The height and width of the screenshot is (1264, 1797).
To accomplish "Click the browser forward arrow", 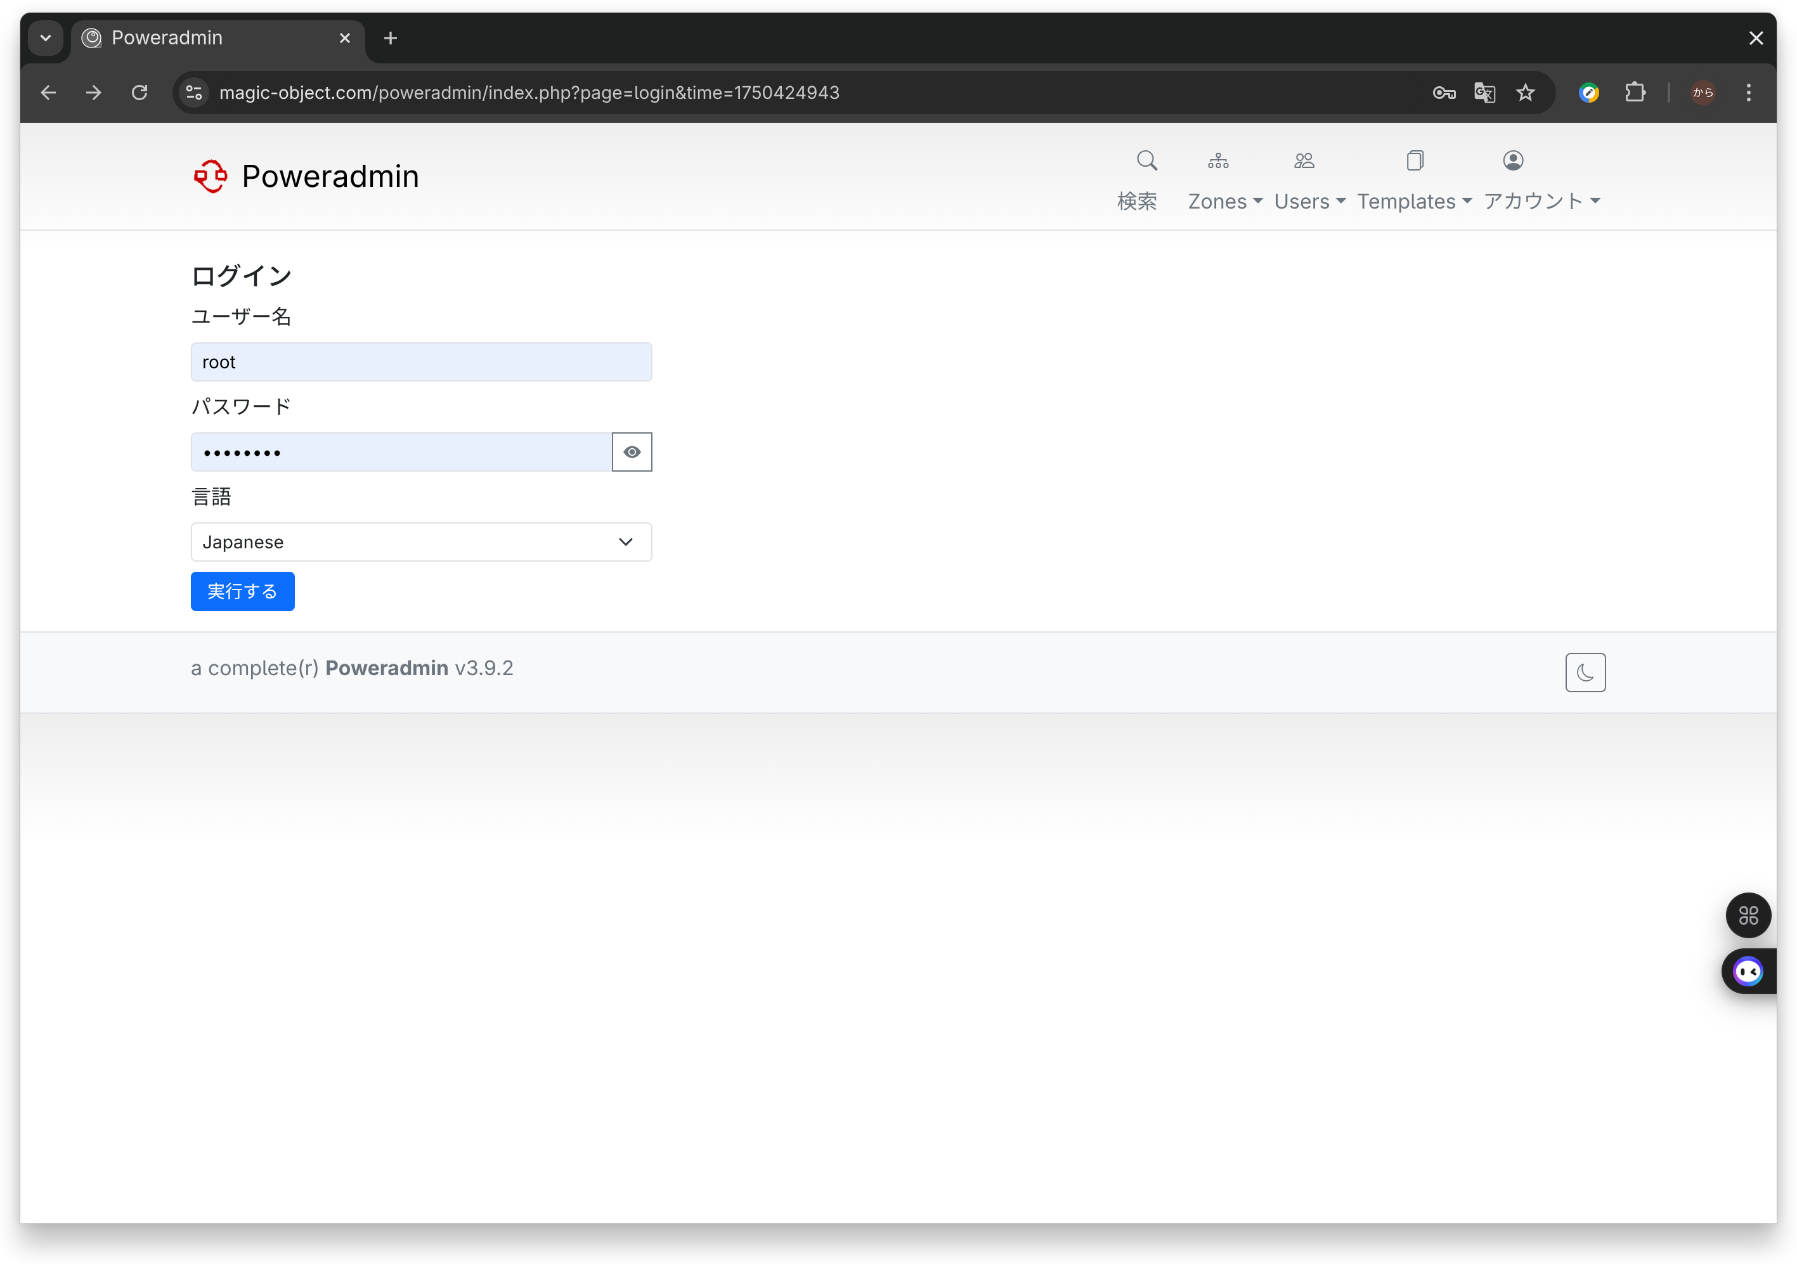I will pos(93,93).
